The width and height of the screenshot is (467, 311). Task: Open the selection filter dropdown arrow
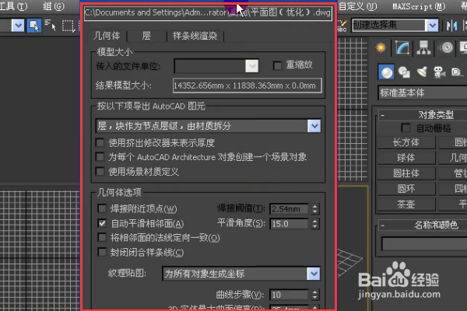click(18, 26)
